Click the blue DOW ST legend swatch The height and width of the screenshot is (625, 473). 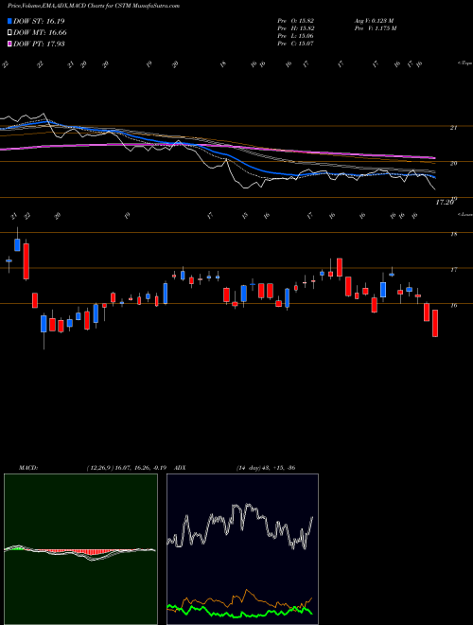(x=9, y=21)
